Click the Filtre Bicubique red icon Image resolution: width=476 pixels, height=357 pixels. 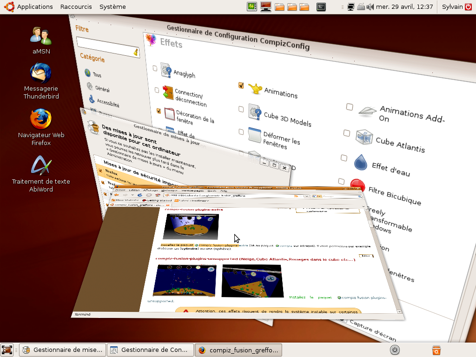(357, 184)
